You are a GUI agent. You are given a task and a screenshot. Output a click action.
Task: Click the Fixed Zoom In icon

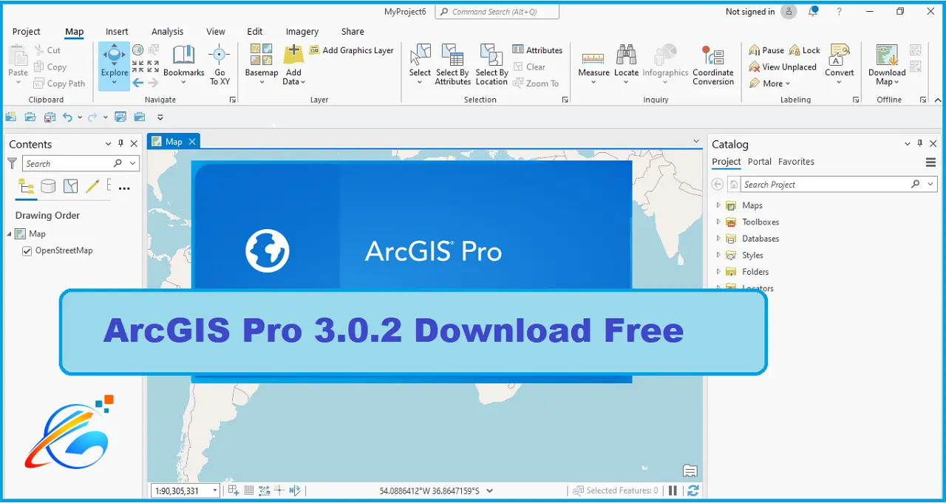pos(138,66)
